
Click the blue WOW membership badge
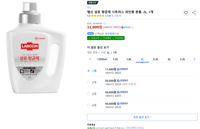(x=90, y=33)
